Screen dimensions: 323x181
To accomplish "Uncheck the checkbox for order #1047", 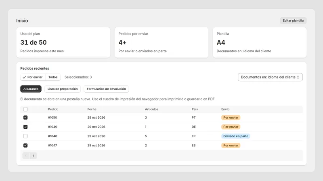I will pos(25,145).
